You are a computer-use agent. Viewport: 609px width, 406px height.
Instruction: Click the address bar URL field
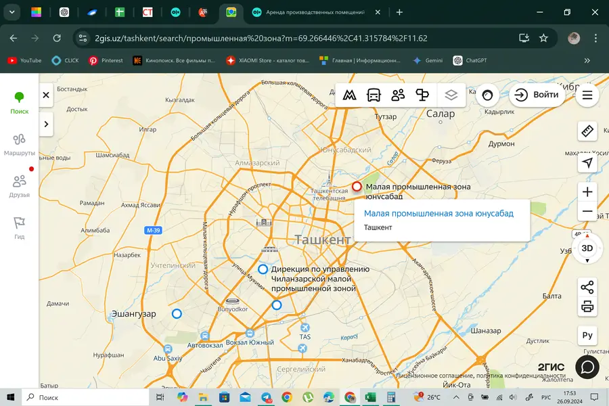pos(261,38)
